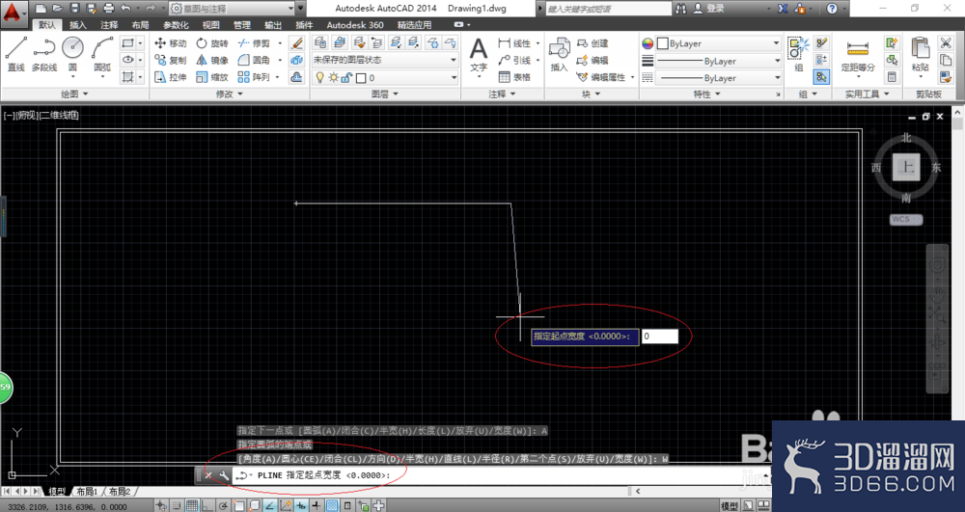Open the 未保存的图层状态 layer state dropdown
Screen dimensions: 965x512
(x=385, y=60)
